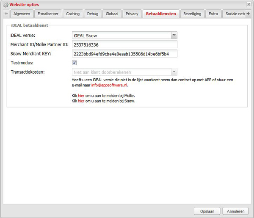Save settings with the Opslaan button
The height and width of the screenshot is (218, 254).
pyautogui.click(x=207, y=211)
